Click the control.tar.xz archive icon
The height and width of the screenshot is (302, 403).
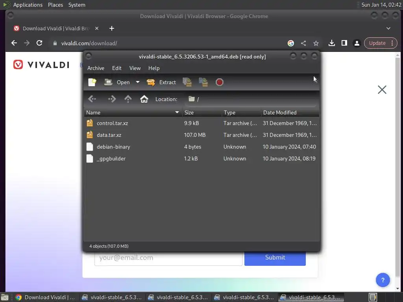(x=90, y=123)
